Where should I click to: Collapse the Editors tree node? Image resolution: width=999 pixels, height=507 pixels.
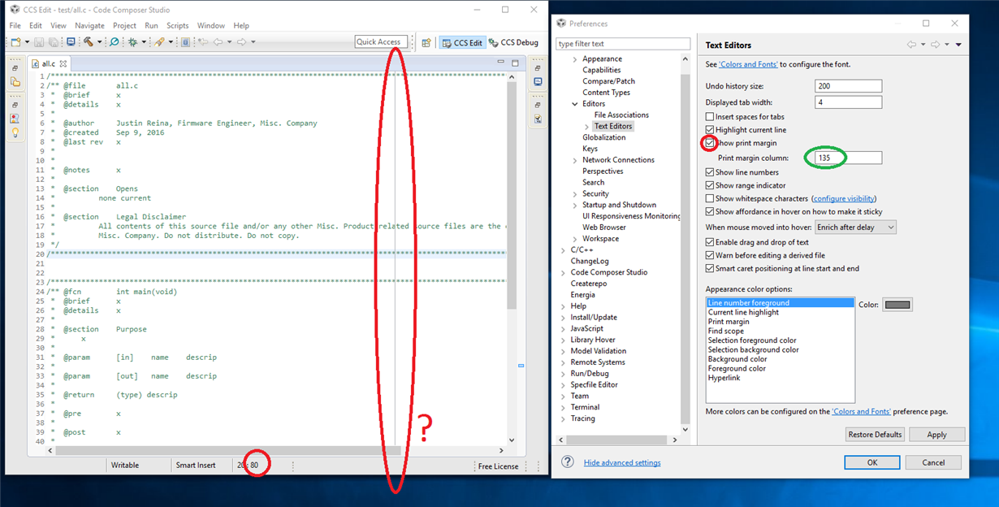(x=575, y=104)
